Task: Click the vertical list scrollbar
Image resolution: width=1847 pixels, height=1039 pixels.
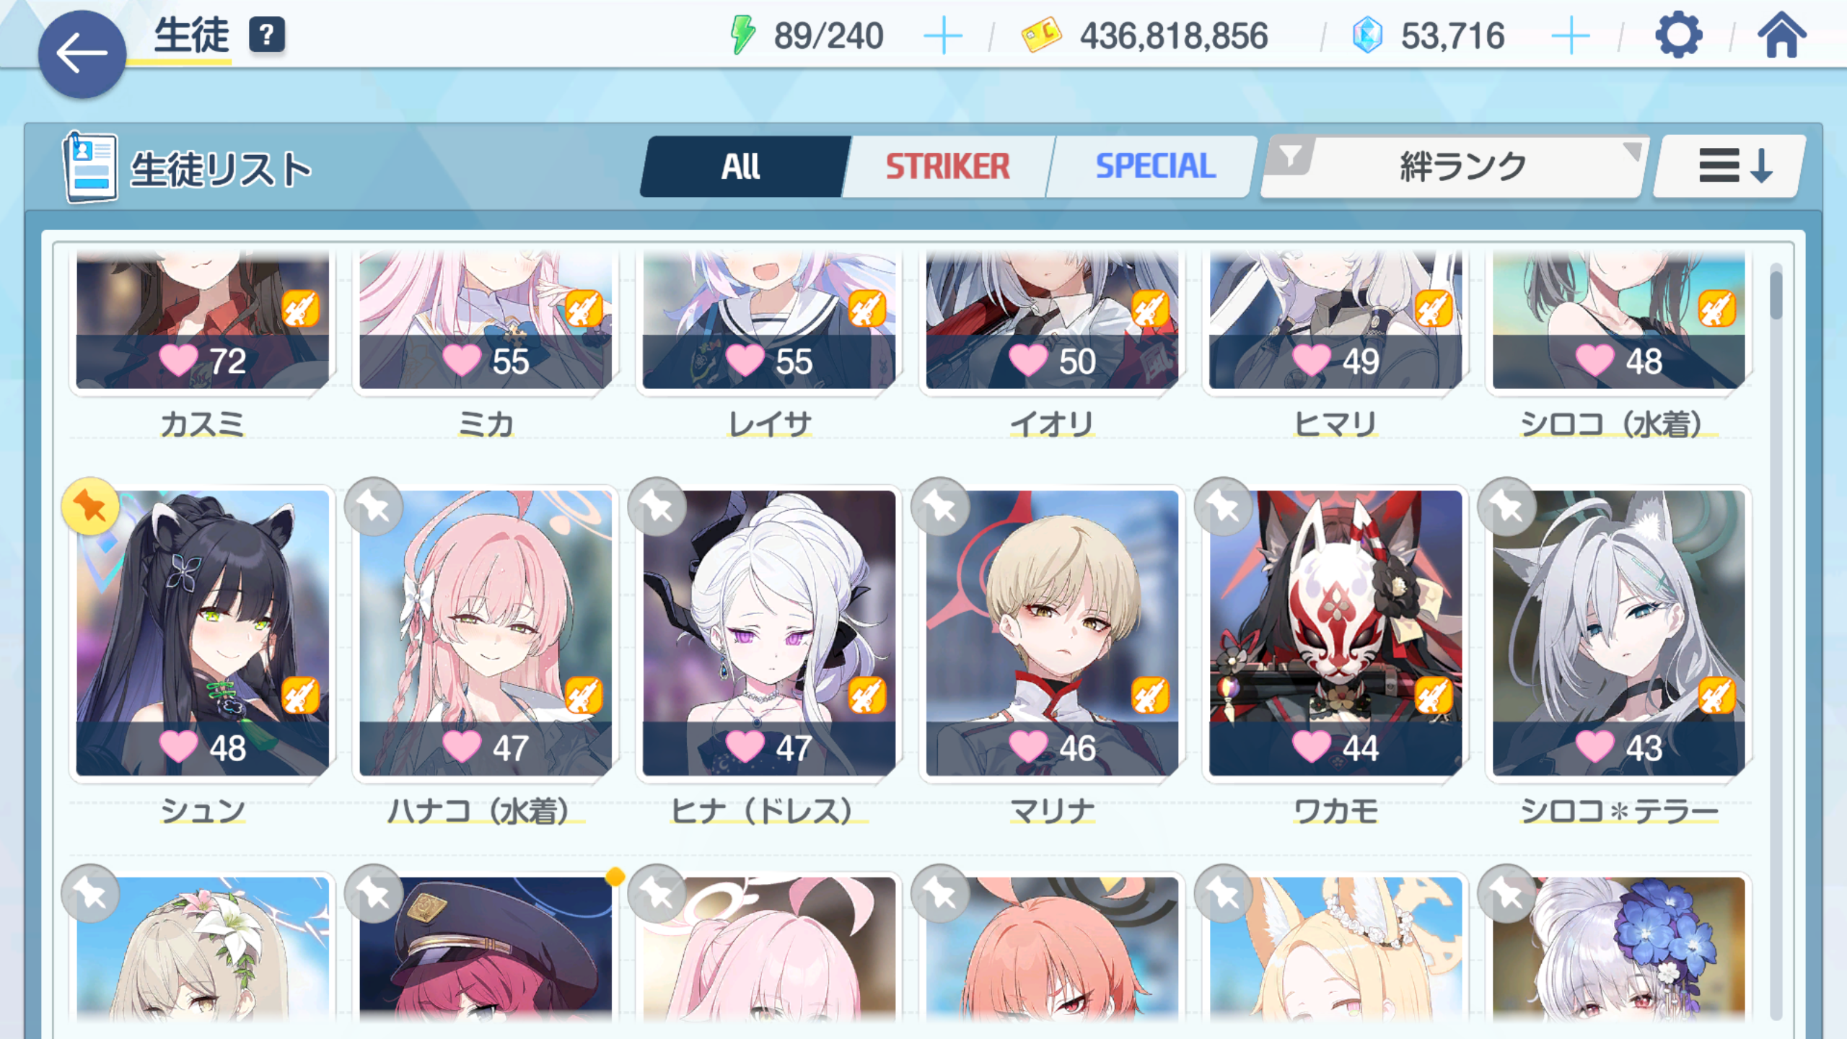Action: point(1776,641)
